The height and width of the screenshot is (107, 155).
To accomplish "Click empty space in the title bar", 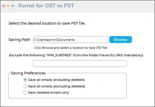I will tap(114, 6).
